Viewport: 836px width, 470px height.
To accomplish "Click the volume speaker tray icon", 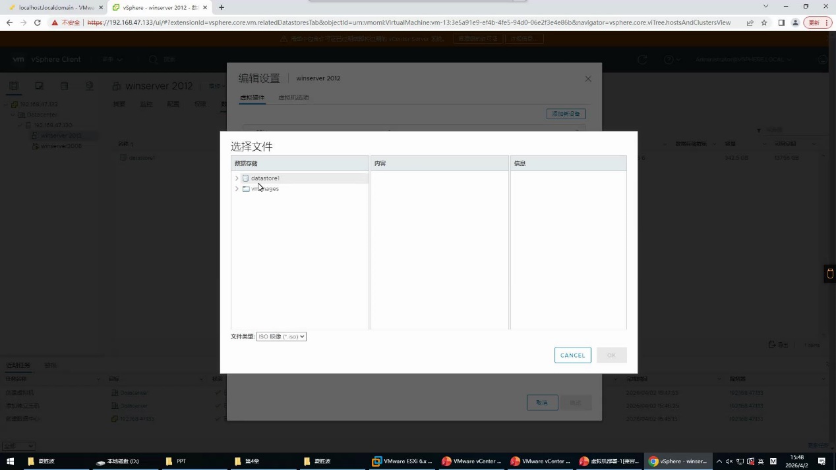I will point(729,461).
